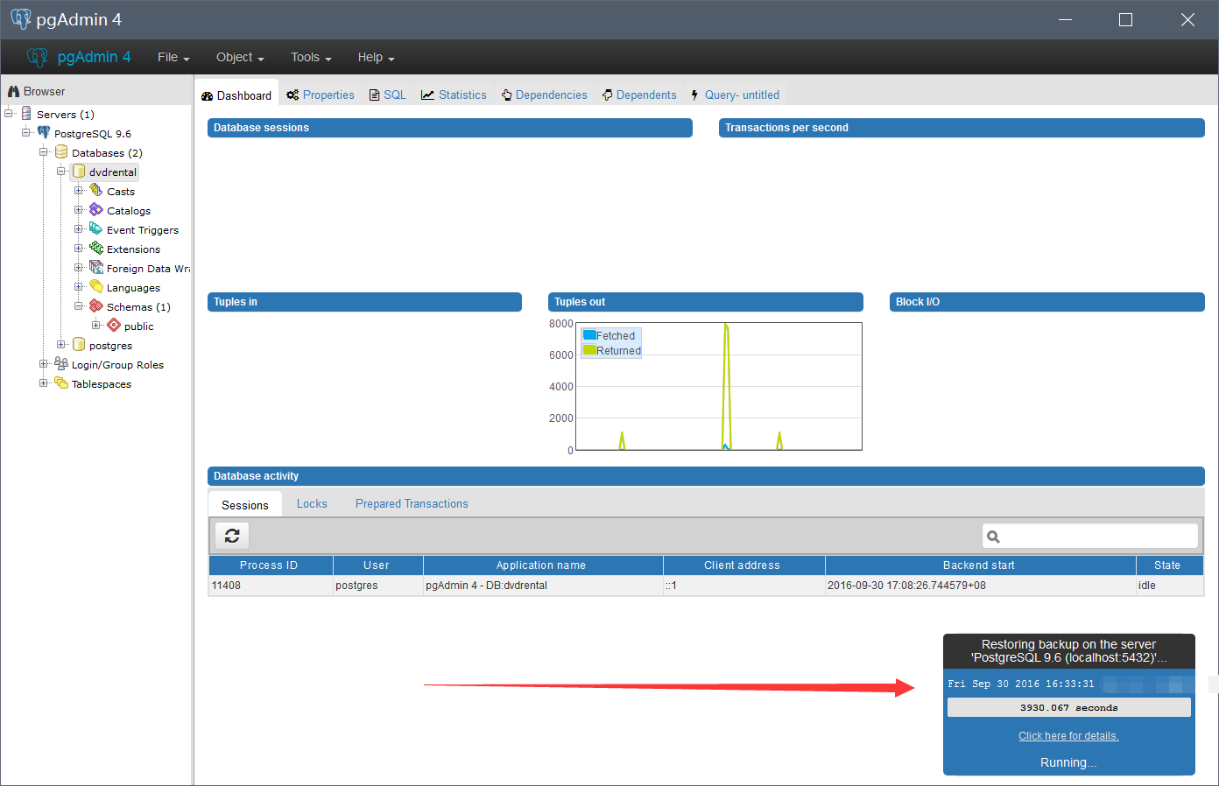The width and height of the screenshot is (1219, 786).
Task: Click the Languages node icon
Action: click(96, 287)
